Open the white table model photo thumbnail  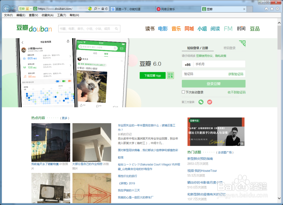[92, 142]
